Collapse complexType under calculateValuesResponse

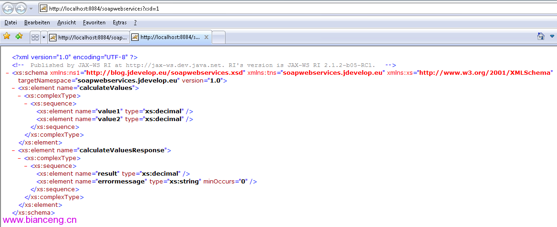coord(20,158)
